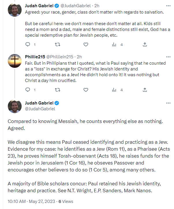Open Judah Gabriel's avatar in main tweet
174x209 pixels.
[14, 106]
